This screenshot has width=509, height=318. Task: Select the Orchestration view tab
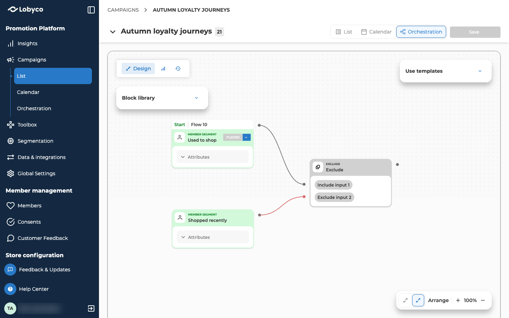click(x=421, y=32)
